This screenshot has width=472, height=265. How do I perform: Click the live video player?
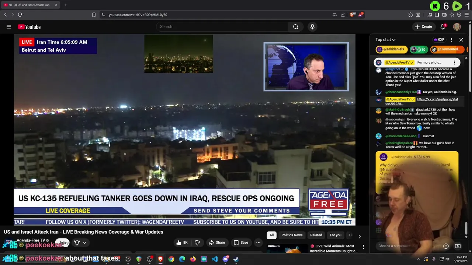(184, 130)
